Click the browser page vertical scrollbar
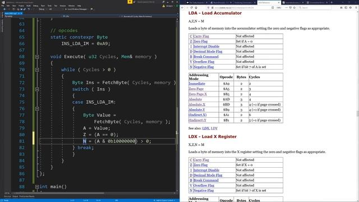The height and width of the screenshot is (202, 359). [x=358, y=105]
